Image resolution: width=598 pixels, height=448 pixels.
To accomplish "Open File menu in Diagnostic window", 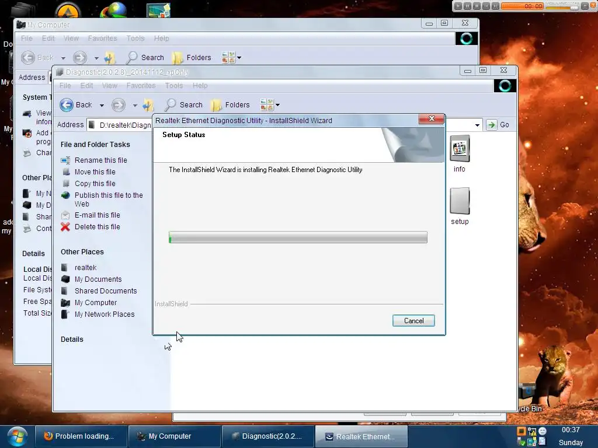I will click(65, 86).
